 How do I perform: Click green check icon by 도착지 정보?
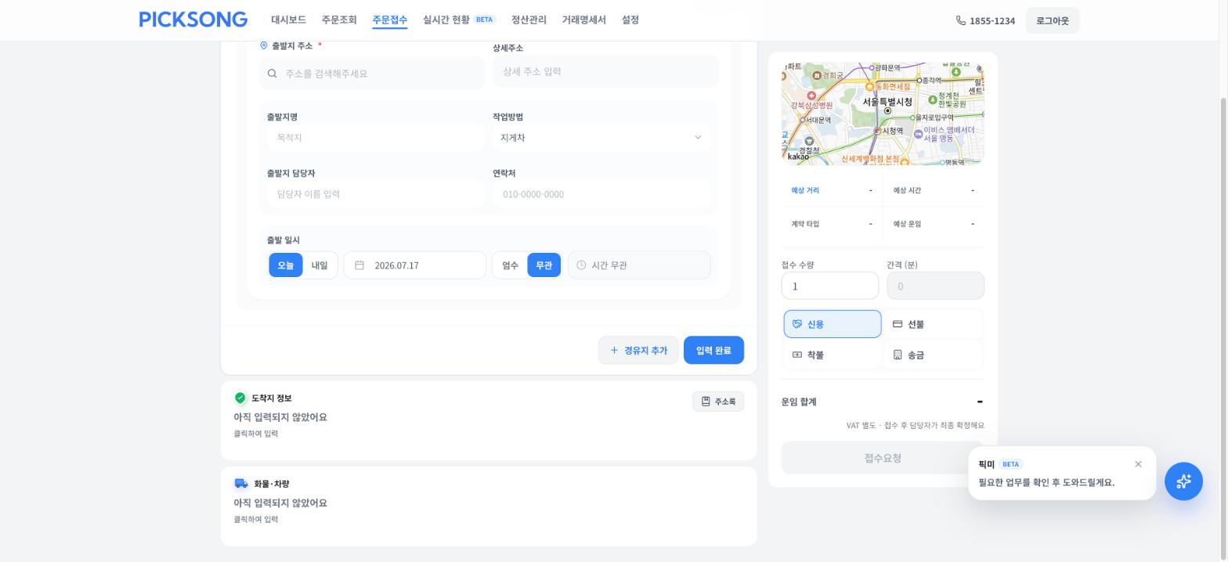240,398
